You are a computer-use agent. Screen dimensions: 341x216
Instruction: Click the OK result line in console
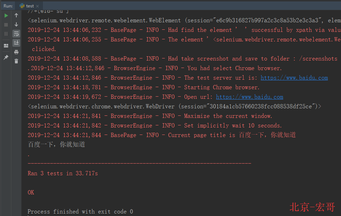click(x=31, y=193)
